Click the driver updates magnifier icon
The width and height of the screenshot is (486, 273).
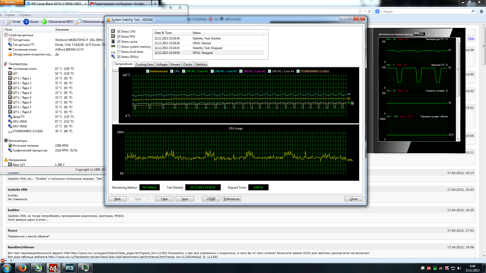pos(79,22)
